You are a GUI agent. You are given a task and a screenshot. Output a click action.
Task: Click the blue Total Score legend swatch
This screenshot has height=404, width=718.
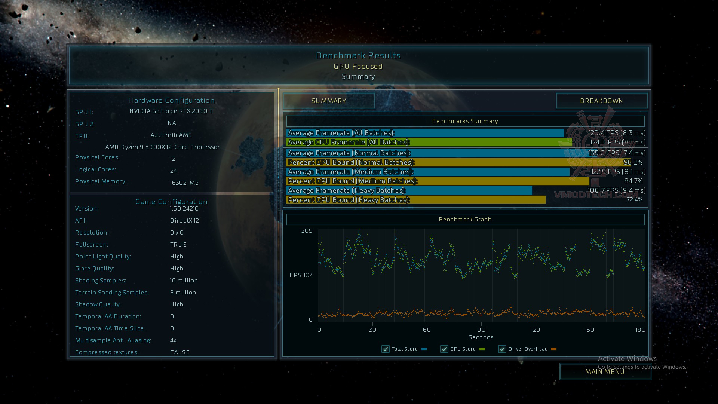(424, 349)
